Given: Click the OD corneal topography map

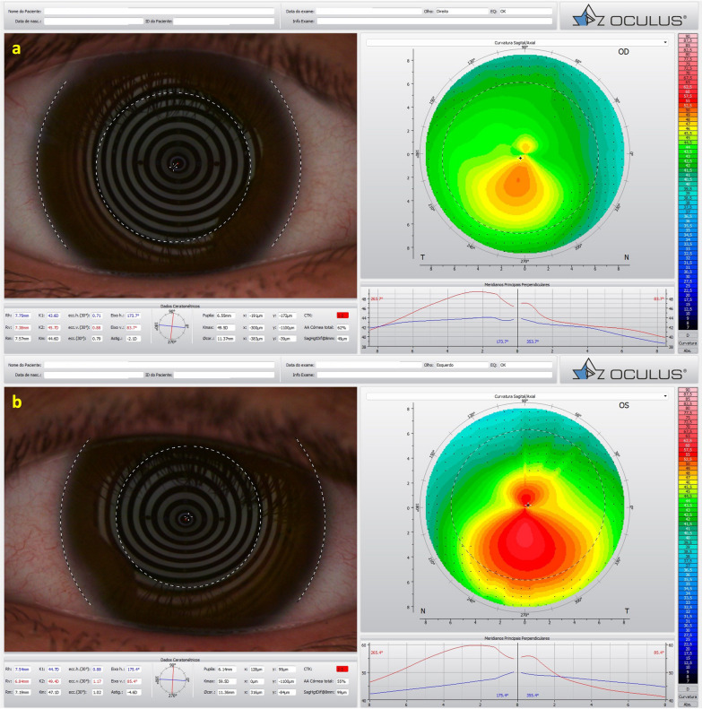Looking at the screenshot, I should tap(524, 154).
